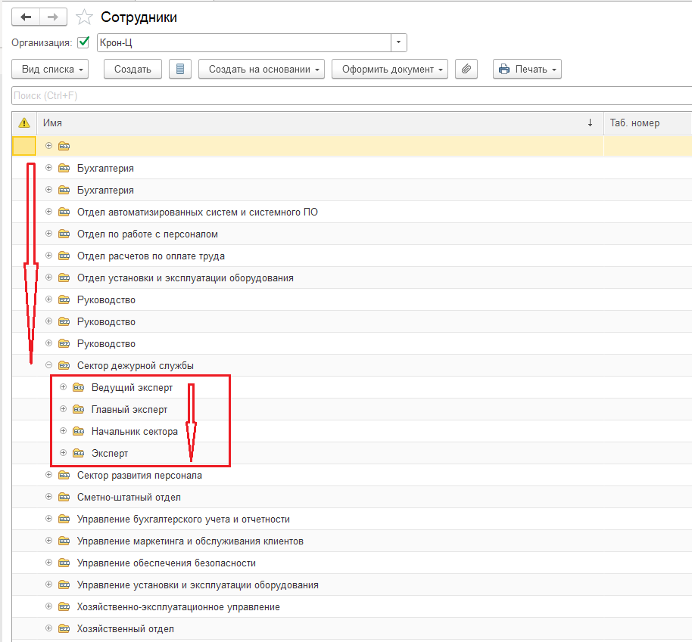Click the list icon next to Создать
692x642 pixels.
179,70
